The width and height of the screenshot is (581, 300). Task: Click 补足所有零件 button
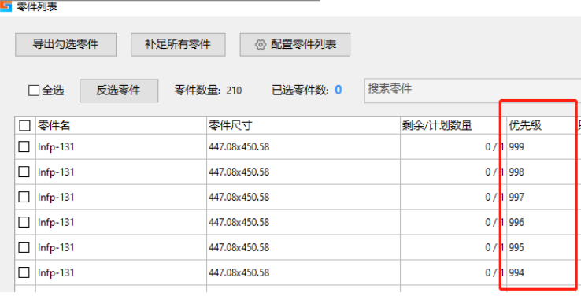tap(178, 45)
